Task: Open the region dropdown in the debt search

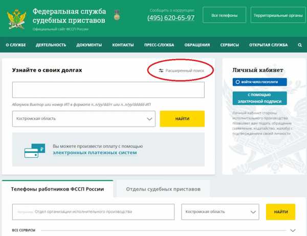Action: [x=84, y=119]
